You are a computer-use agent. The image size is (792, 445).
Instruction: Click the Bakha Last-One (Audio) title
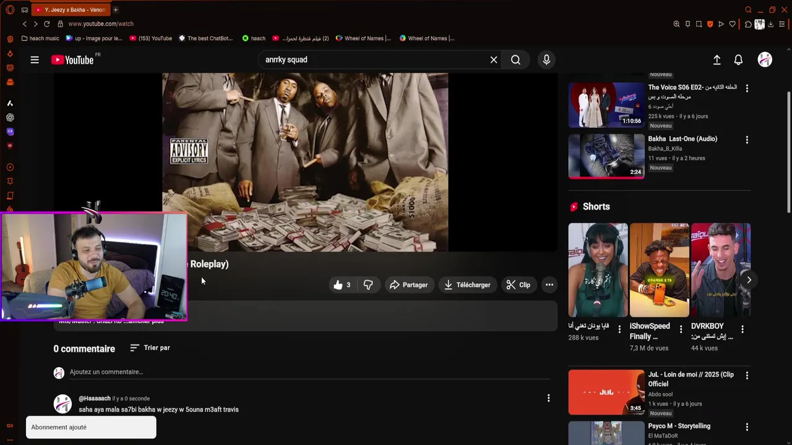click(x=682, y=139)
